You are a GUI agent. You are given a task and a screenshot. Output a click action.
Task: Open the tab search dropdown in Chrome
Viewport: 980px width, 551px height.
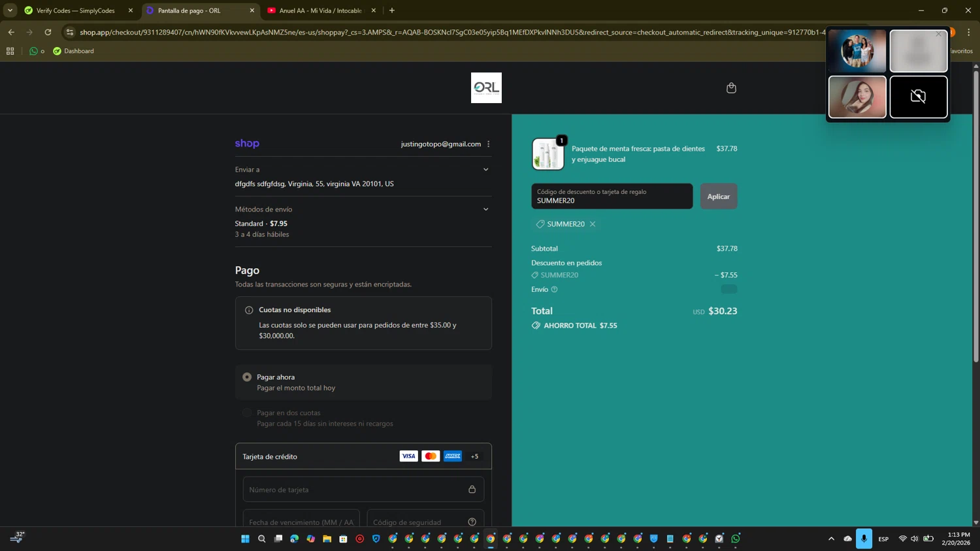(x=10, y=10)
